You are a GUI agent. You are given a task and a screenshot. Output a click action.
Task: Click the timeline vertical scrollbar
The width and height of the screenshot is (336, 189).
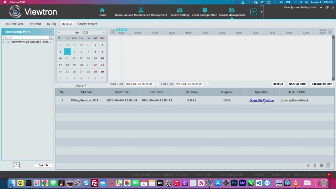pos(333,58)
